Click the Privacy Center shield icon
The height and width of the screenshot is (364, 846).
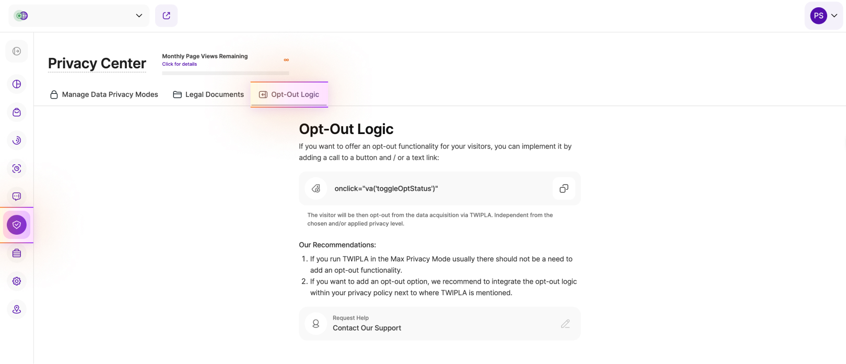click(17, 225)
